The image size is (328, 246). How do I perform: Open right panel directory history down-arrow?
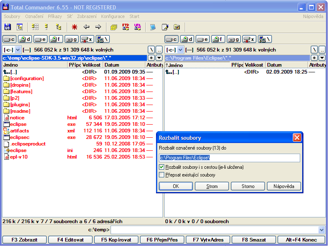[322, 58]
